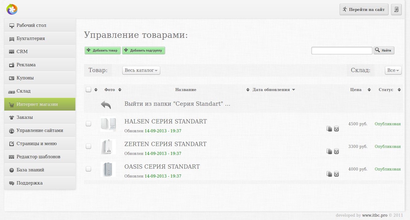Click the Купоны sidebar icon
The height and width of the screenshot is (220, 410).
pos(12,78)
